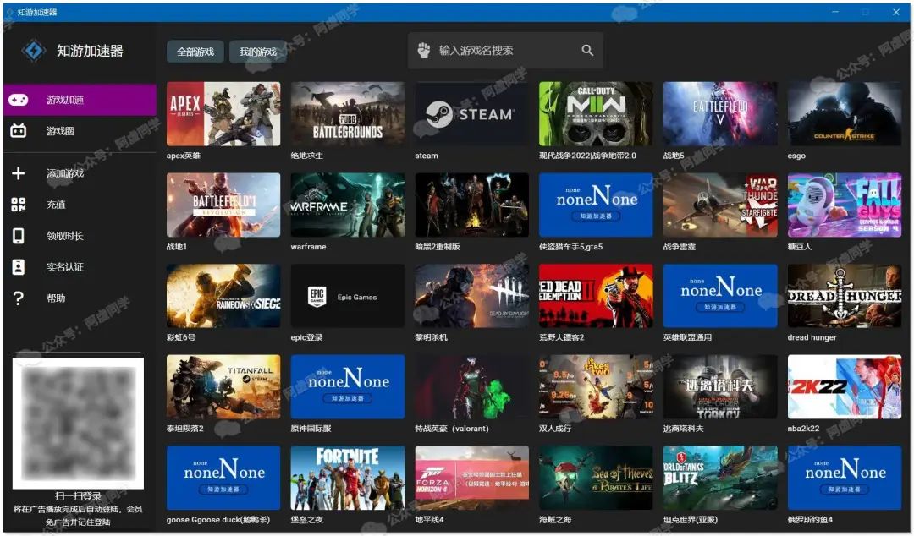Choose the Steam game tile
914x536 pixels.
tap(471, 113)
